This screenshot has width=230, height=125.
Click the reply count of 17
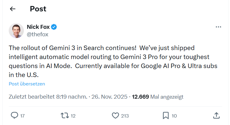click(23, 116)
